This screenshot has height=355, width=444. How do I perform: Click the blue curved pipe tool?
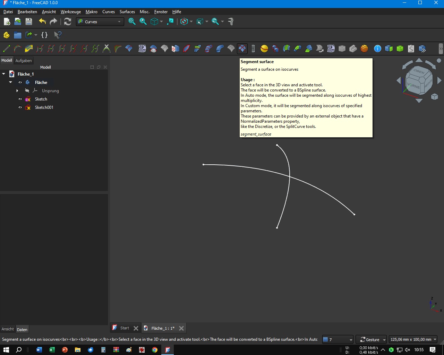tap(220, 49)
